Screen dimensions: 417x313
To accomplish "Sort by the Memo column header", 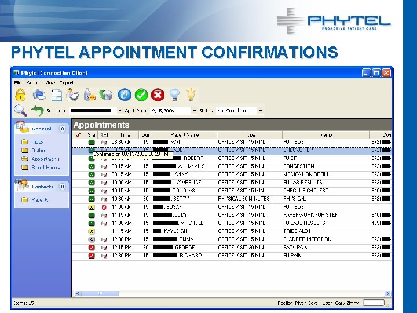I will [x=325, y=135].
